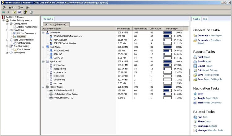Image resolution: width=232 pixels, height=136 pixels.
Task: Select the [Virt]Canon MF3110 row
Action: click(x=113, y=98)
